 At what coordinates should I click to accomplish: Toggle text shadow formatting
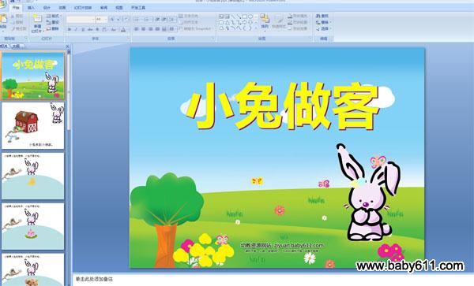tap(97, 29)
